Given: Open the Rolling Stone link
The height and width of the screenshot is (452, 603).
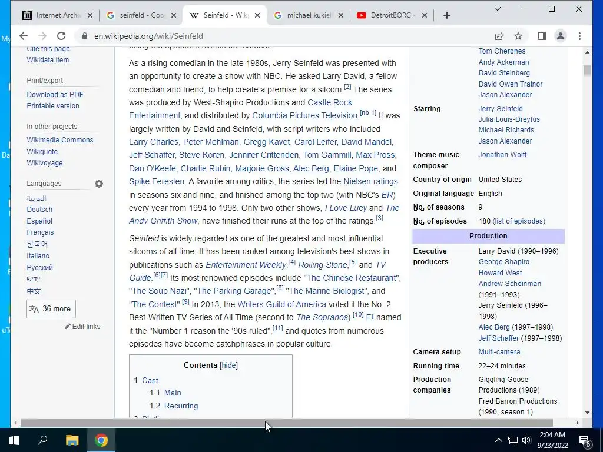Looking at the screenshot, I should coord(323,265).
